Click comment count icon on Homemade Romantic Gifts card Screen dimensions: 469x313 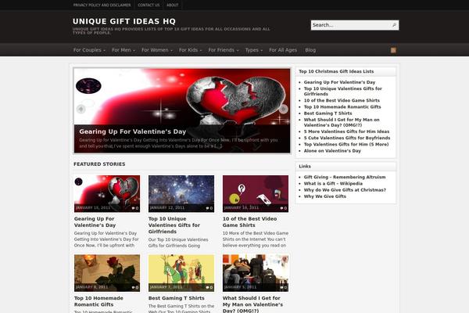click(135, 287)
